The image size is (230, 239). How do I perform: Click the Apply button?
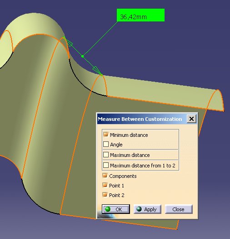147,209
